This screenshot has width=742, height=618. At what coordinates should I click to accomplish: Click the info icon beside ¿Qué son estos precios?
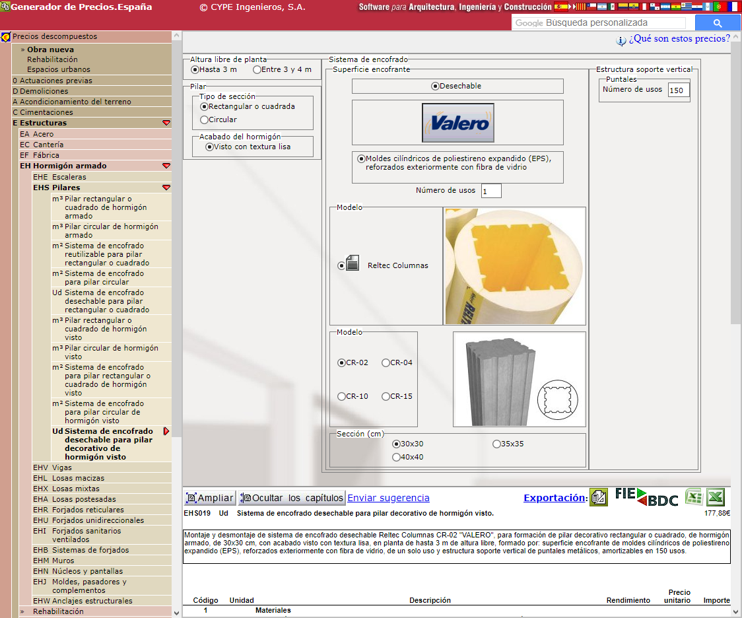(x=621, y=41)
